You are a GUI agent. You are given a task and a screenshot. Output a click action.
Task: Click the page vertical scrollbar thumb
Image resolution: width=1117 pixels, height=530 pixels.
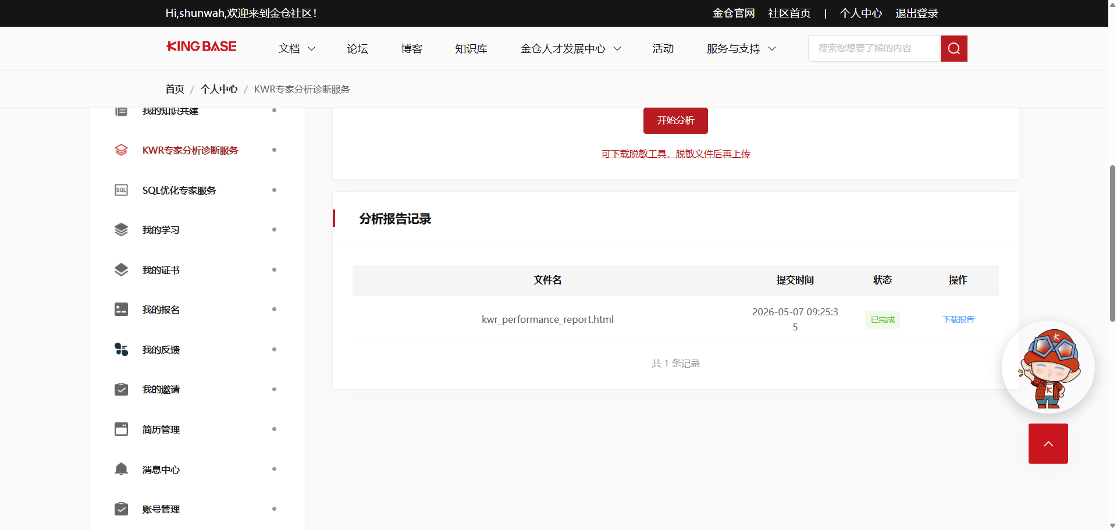[x=1112, y=243]
